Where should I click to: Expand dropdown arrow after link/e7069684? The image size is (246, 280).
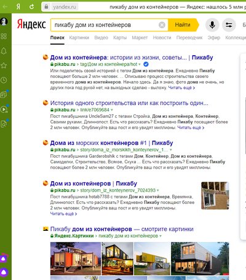(x=112, y=110)
